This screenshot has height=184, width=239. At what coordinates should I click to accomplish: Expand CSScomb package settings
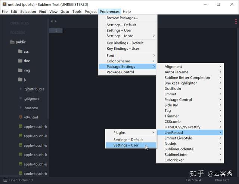coord(190,122)
